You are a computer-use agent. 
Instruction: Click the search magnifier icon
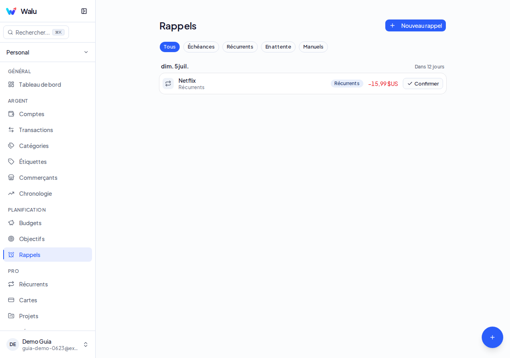point(10,32)
